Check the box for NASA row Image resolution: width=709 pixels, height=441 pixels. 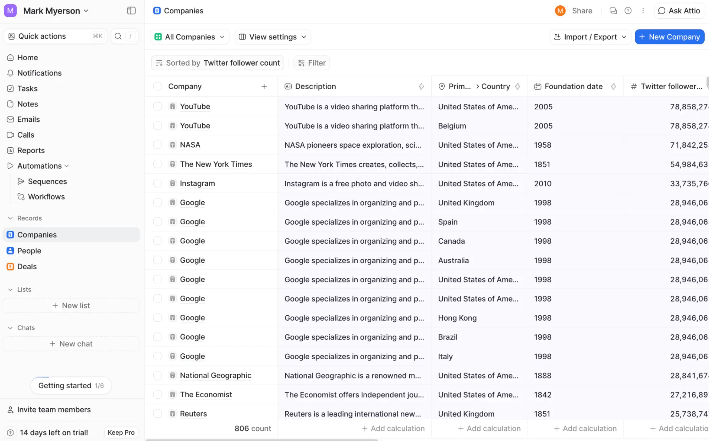tap(157, 145)
